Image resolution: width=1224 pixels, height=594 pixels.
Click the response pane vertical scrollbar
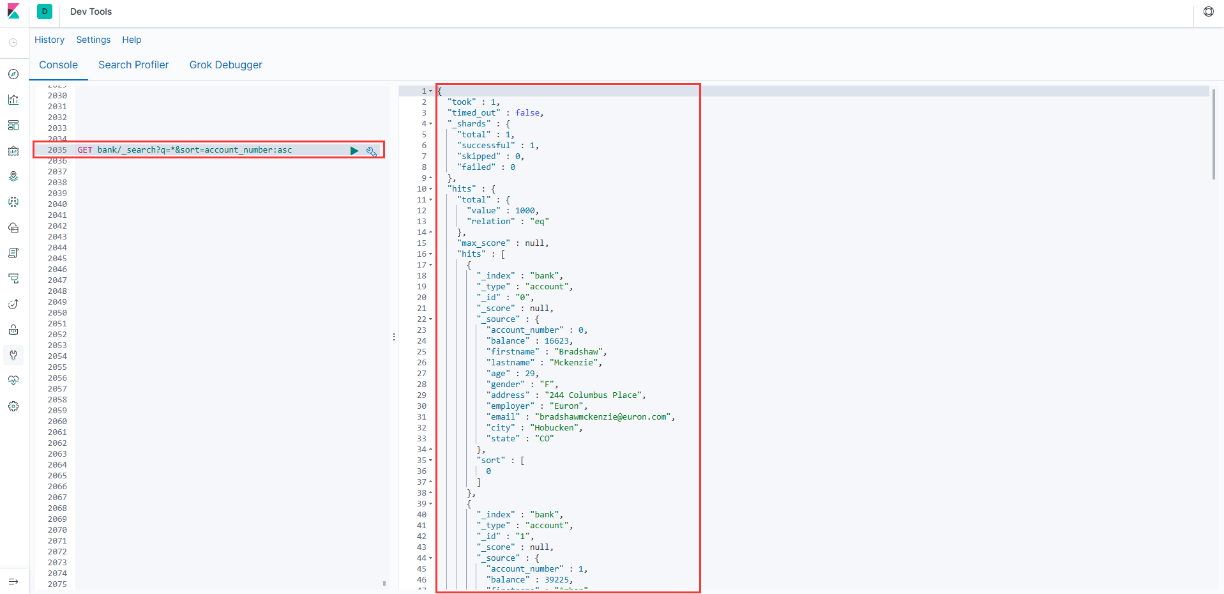click(1213, 134)
